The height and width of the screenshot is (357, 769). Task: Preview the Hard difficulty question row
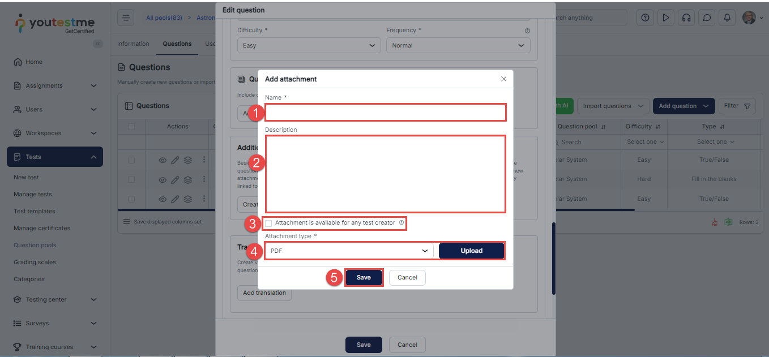click(x=163, y=180)
